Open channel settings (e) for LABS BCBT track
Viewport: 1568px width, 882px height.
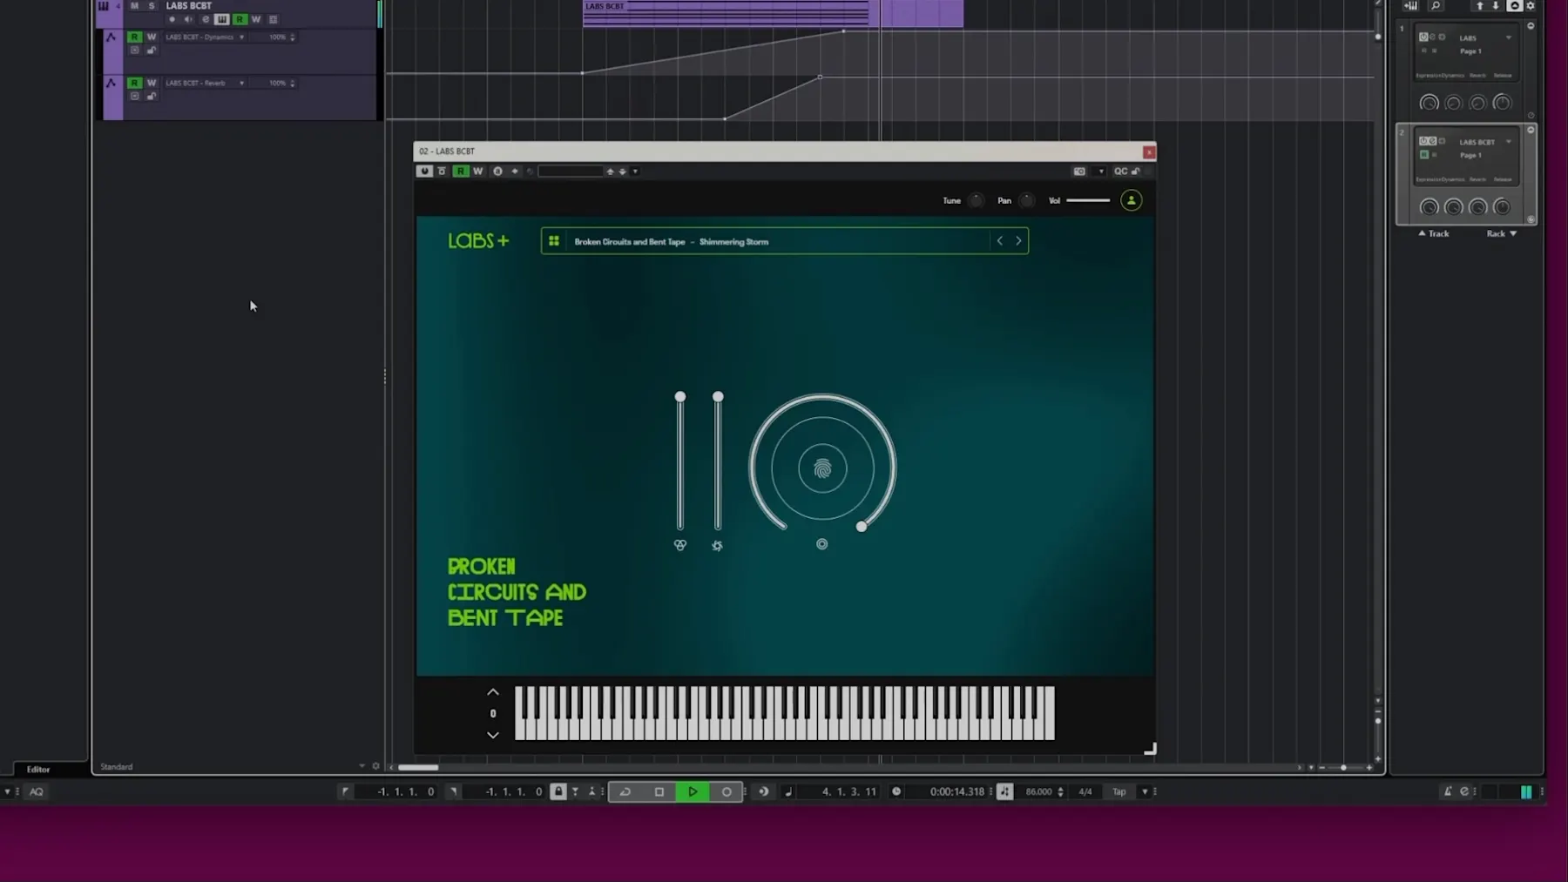(x=206, y=19)
